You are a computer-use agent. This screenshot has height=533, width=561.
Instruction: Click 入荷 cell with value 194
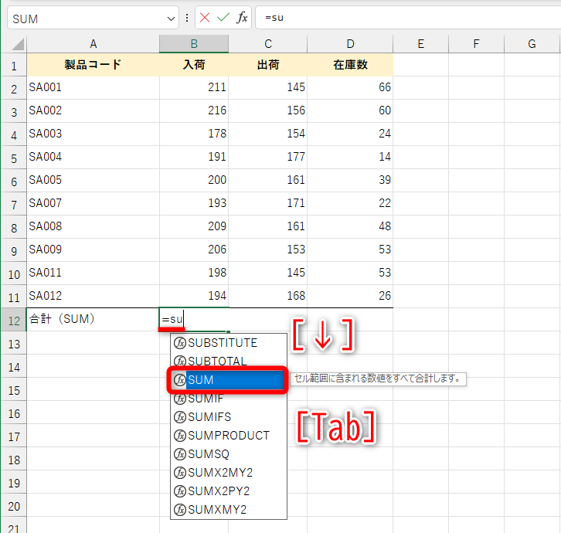[194, 296]
